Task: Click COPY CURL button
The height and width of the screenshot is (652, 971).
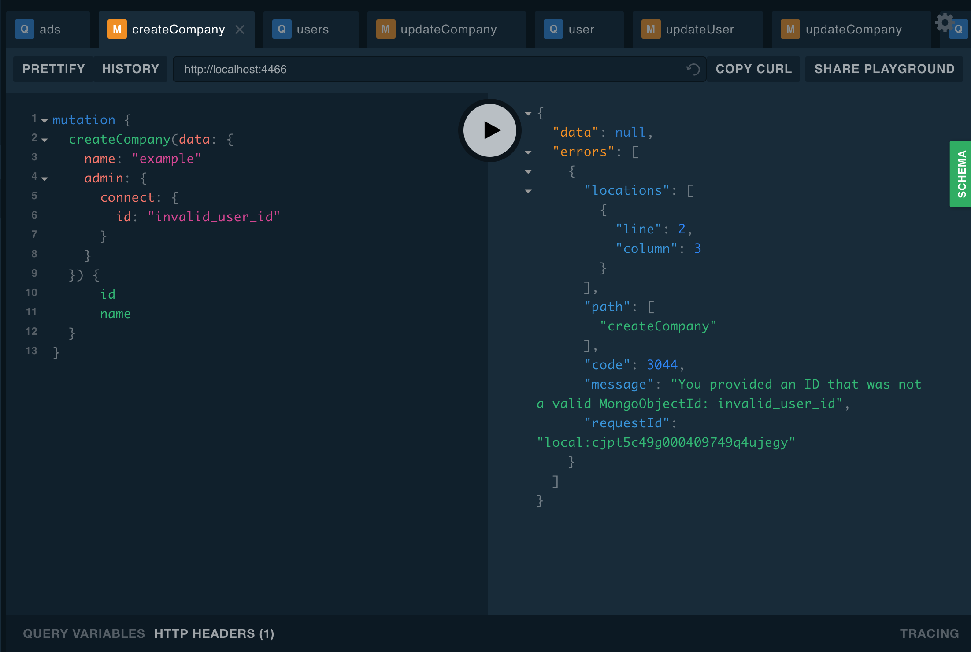Action: [753, 69]
